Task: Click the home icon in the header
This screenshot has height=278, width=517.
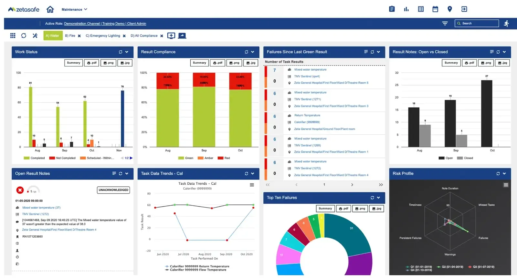Action: 50,9
